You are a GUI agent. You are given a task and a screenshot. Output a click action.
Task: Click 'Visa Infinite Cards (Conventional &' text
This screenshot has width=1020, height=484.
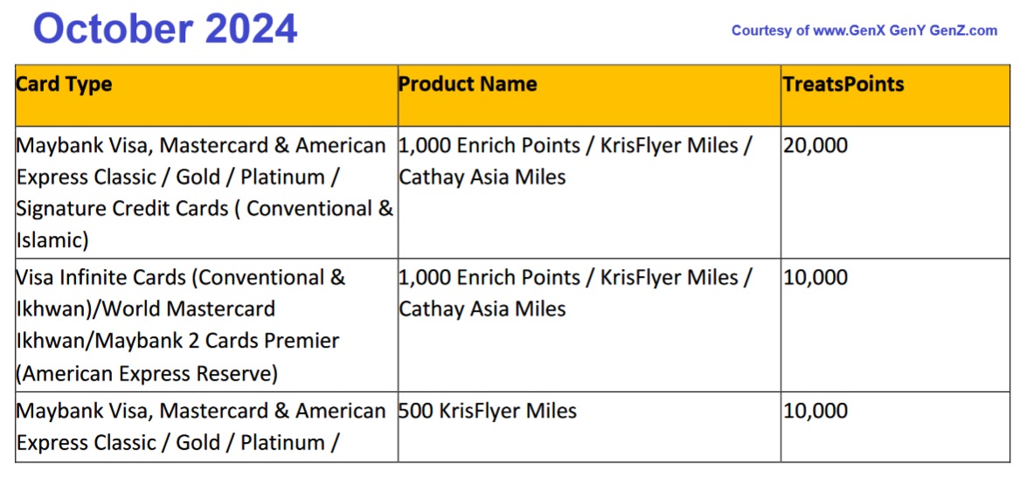pos(181,278)
